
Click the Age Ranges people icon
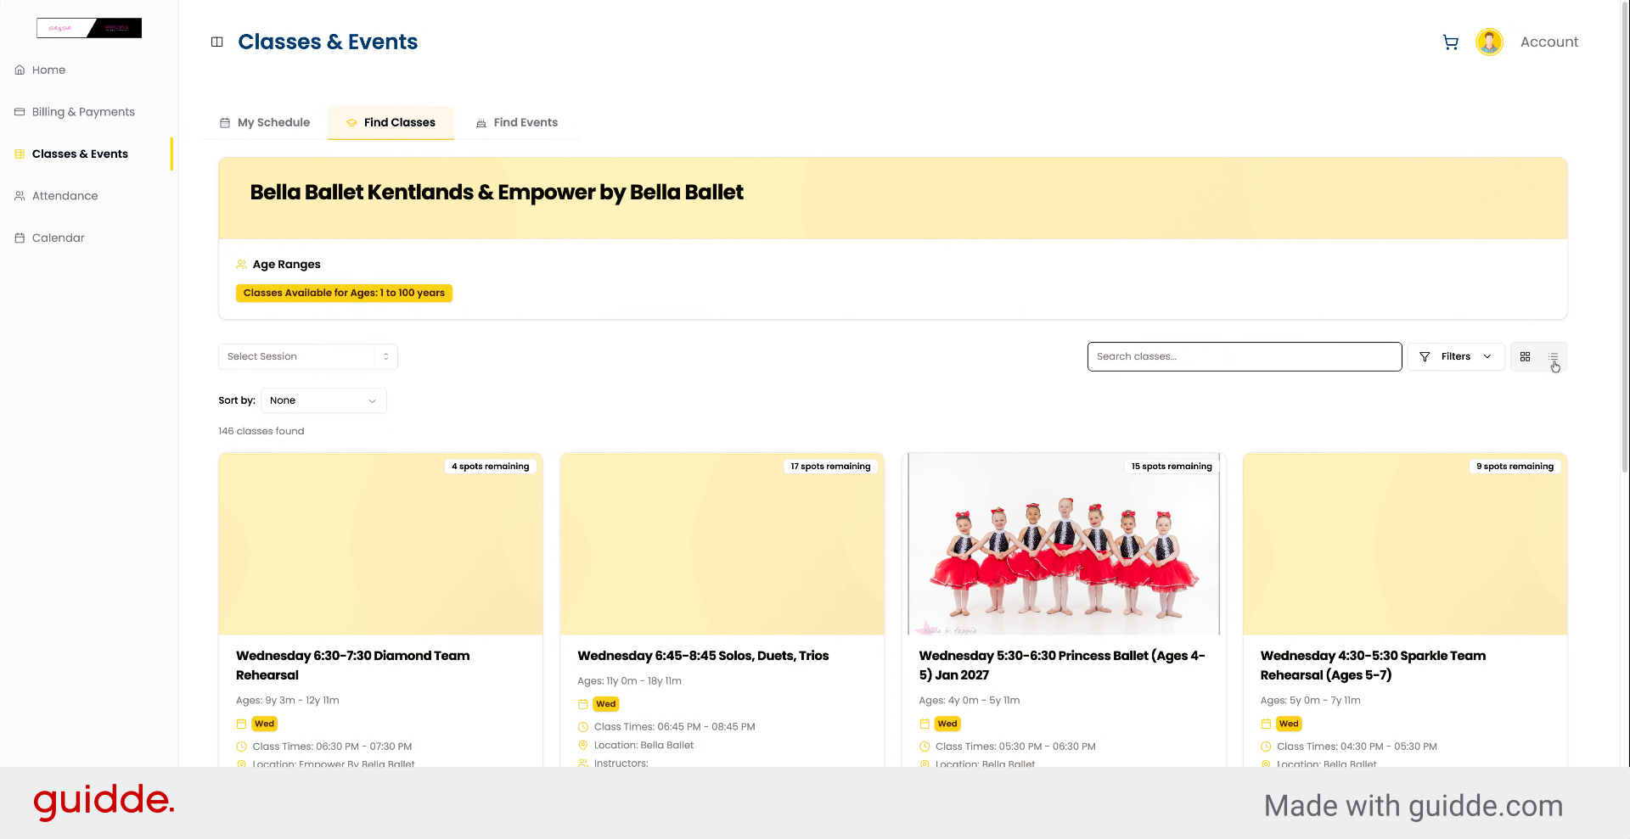point(241,265)
